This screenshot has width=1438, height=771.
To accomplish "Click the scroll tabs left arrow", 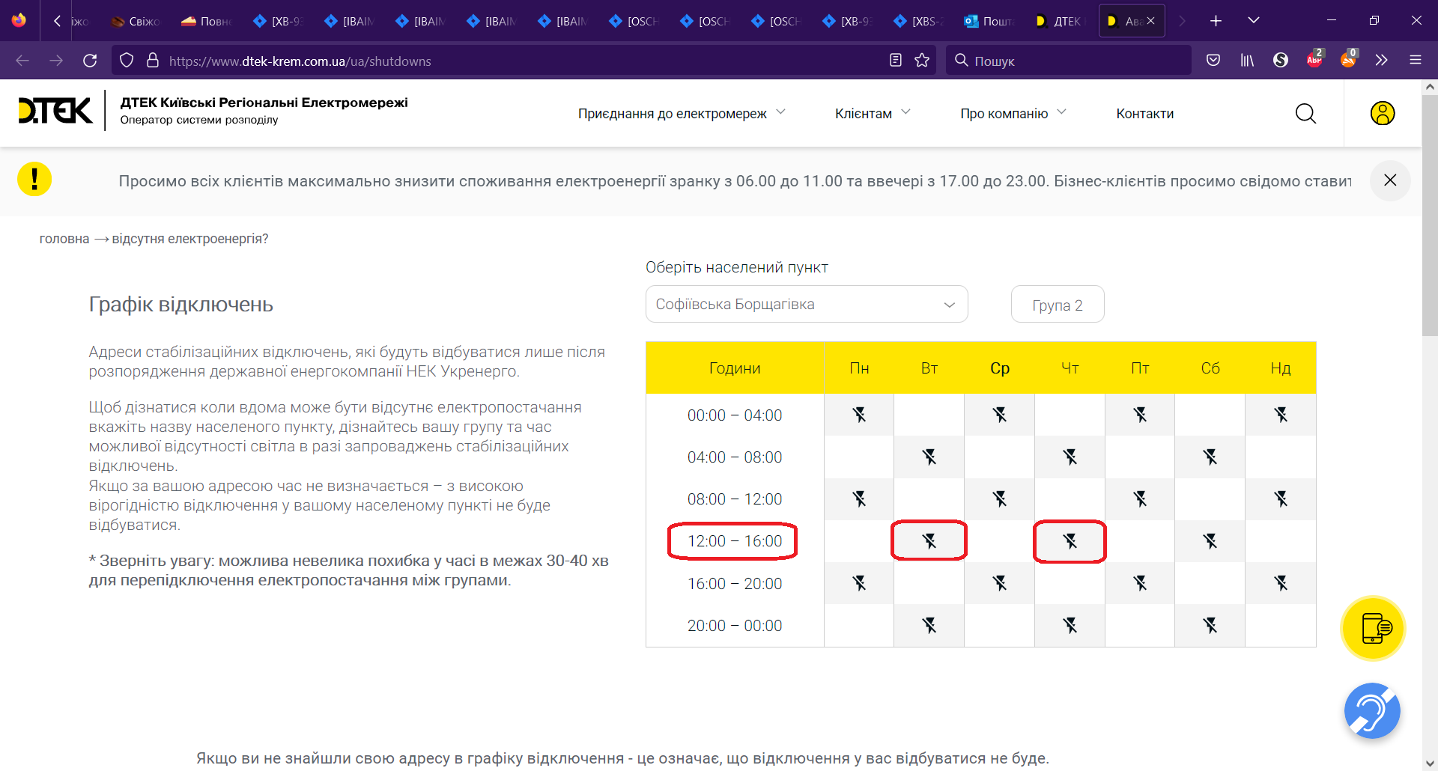I will tap(57, 21).
